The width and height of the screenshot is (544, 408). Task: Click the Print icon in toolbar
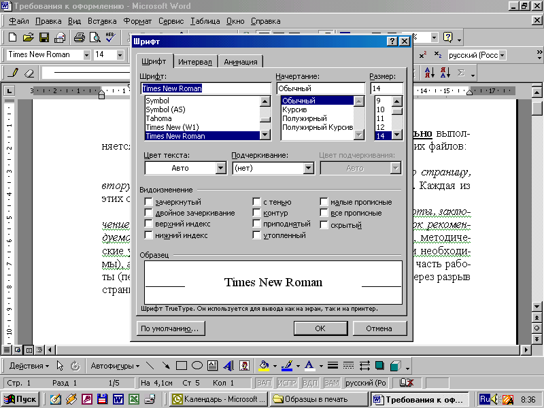[79, 37]
